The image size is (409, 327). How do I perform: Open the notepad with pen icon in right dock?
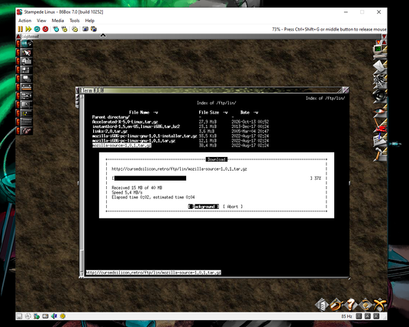pyautogui.click(x=379, y=140)
